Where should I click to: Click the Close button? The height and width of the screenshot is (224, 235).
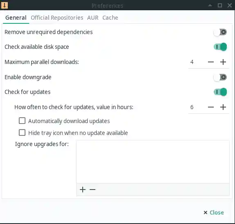click(214, 213)
